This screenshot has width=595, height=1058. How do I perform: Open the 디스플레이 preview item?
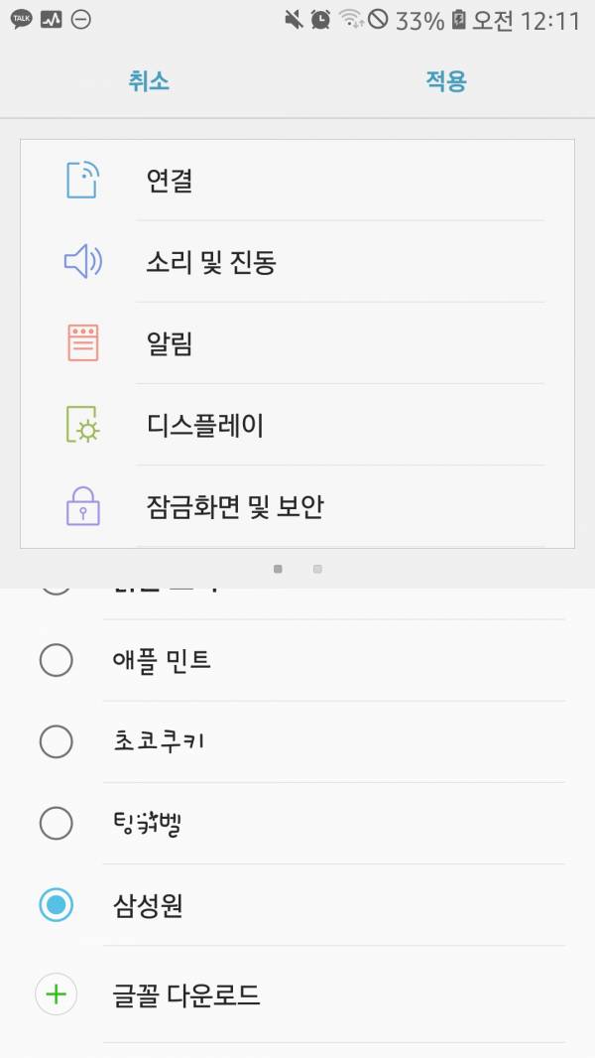(x=204, y=425)
